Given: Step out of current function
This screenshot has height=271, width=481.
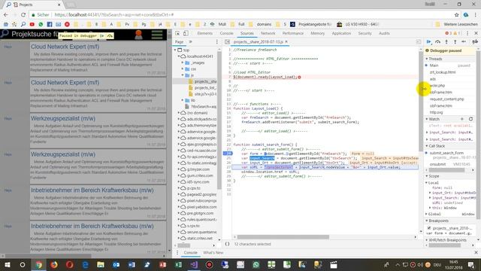Looking at the screenshot, I should (455, 42).
